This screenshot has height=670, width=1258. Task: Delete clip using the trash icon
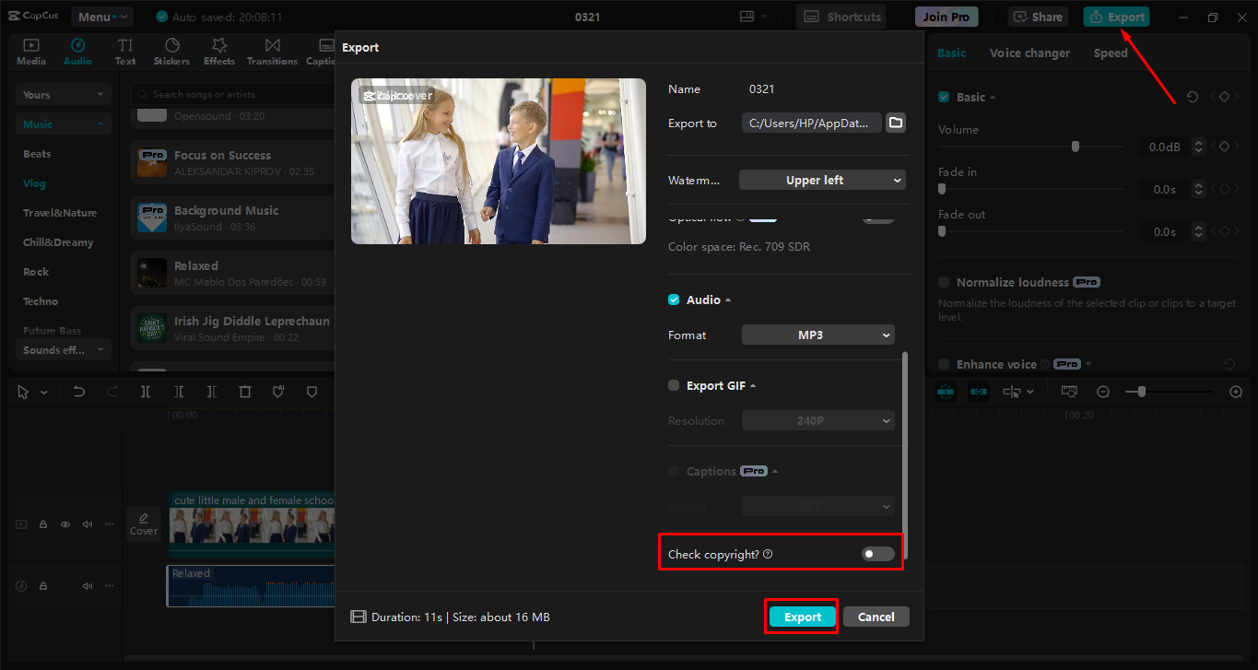pyautogui.click(x=244, y=392)
